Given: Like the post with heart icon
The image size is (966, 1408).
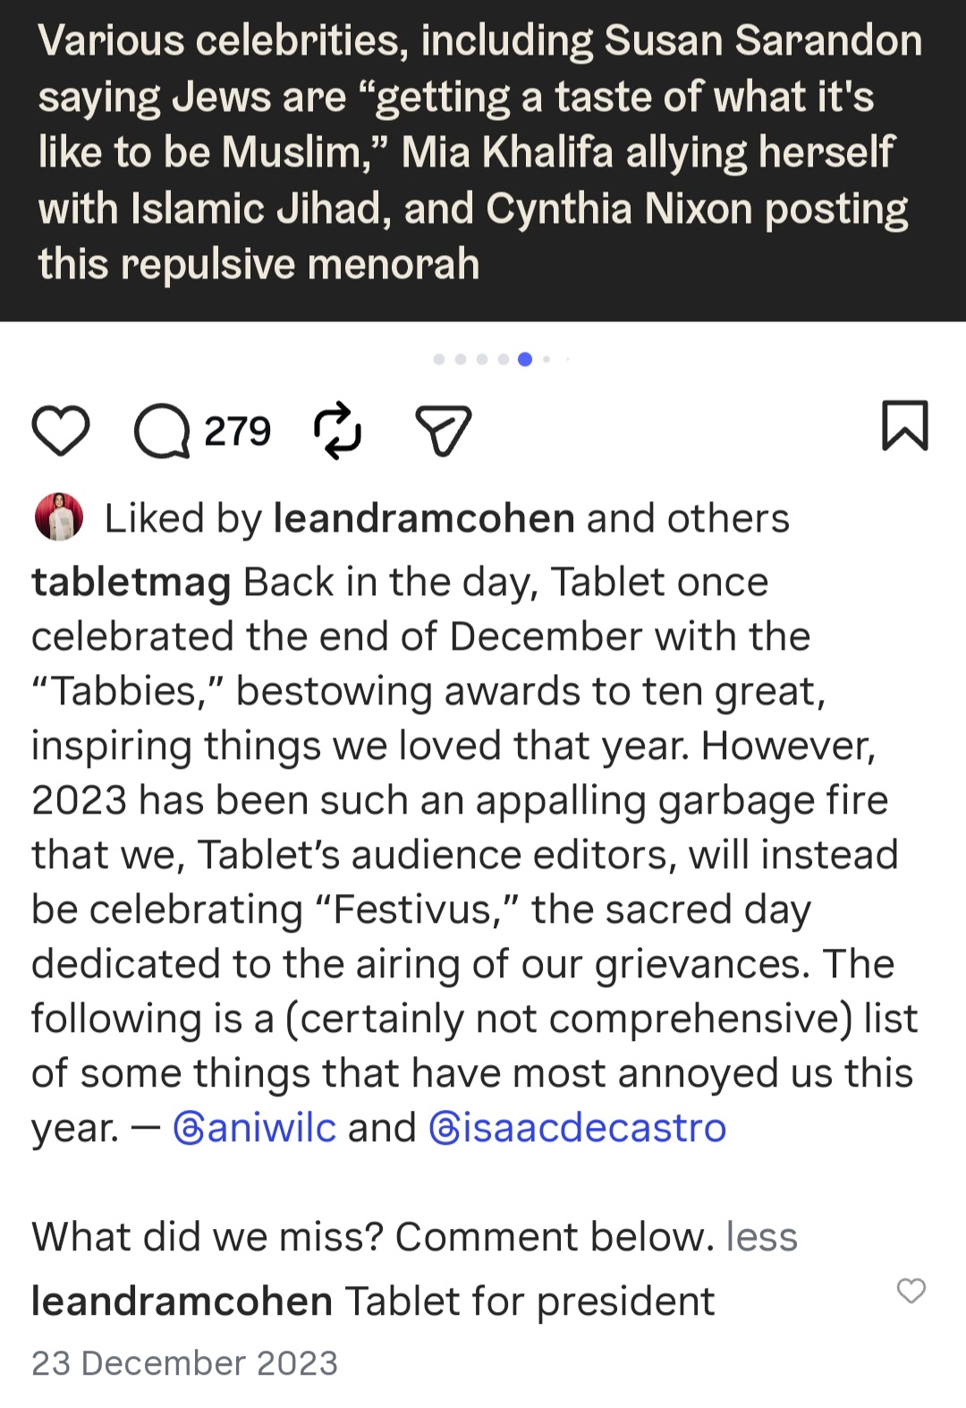Looking at the screenshot, I should pos(61,431).
